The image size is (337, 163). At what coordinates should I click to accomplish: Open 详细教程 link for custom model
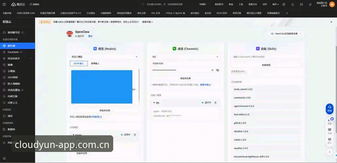[x=96, y=117]
